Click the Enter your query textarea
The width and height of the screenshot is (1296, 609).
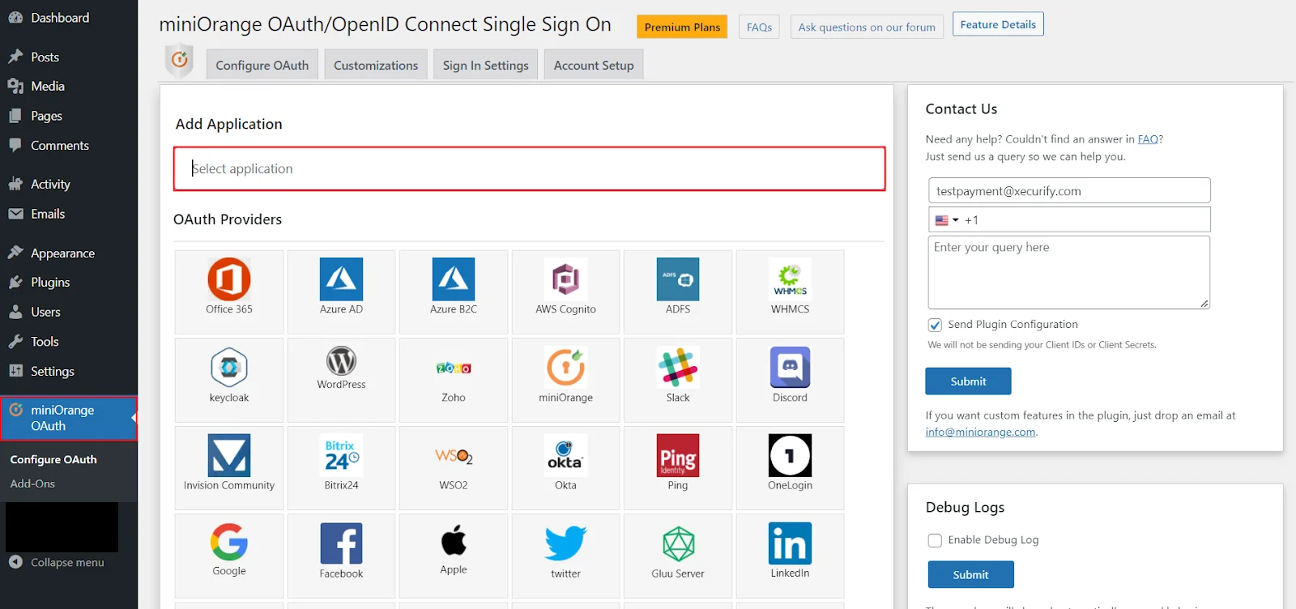click(x=1069, y=272)
